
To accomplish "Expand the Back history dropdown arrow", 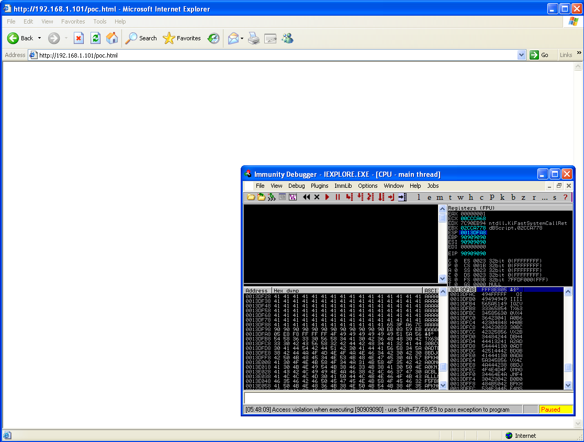I will click(x=39, y=38).
